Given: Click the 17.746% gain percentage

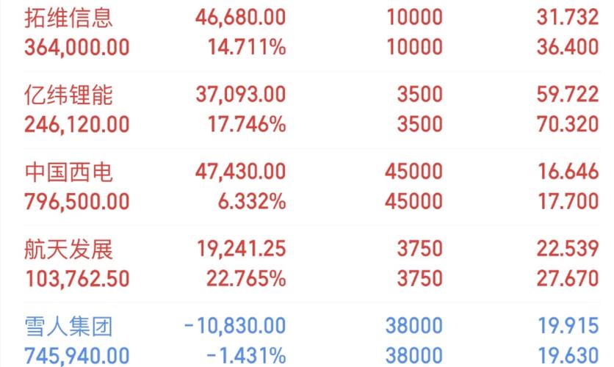Looking at the screenshot, I should click(x=248, y=126).
